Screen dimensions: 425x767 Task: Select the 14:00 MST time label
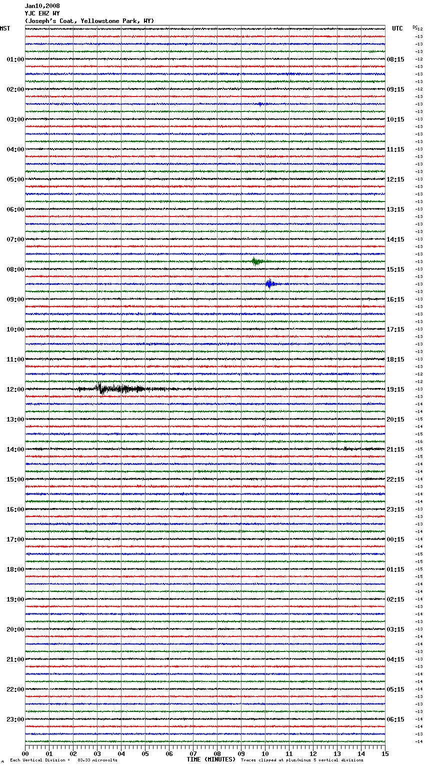coord(15,449)
